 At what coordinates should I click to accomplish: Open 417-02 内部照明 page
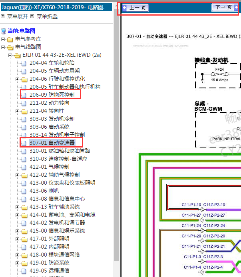coord(49,247)
